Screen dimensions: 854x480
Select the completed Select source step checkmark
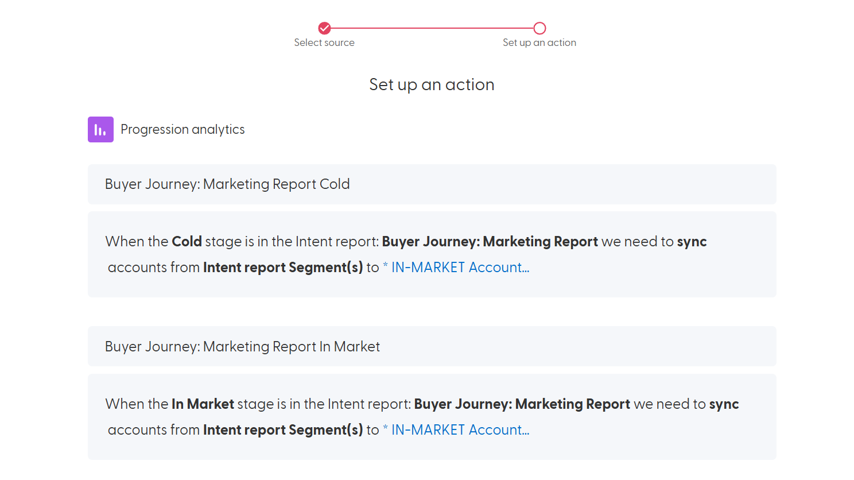(324, 27)
